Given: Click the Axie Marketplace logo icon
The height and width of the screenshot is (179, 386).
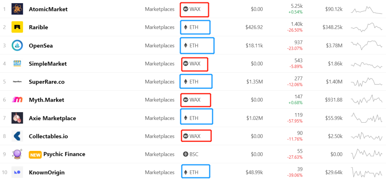Looking at the screenshot, I should click(x=17, y=118).
